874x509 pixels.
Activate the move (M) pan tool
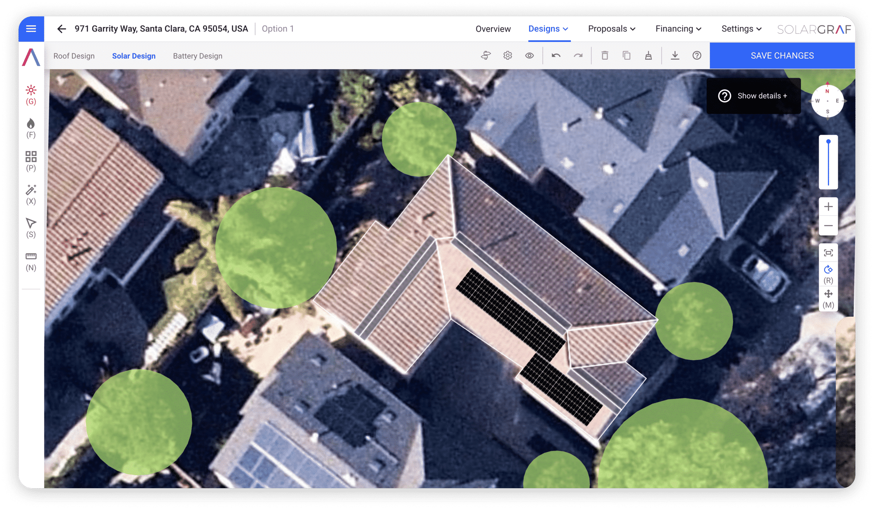(x=828, y=299)
